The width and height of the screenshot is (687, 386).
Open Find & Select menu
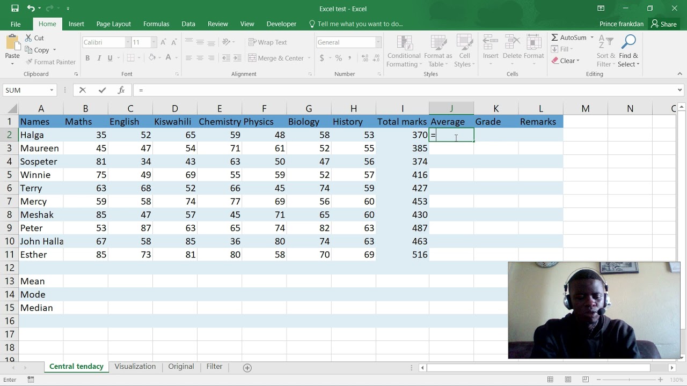tap(628, 51)
